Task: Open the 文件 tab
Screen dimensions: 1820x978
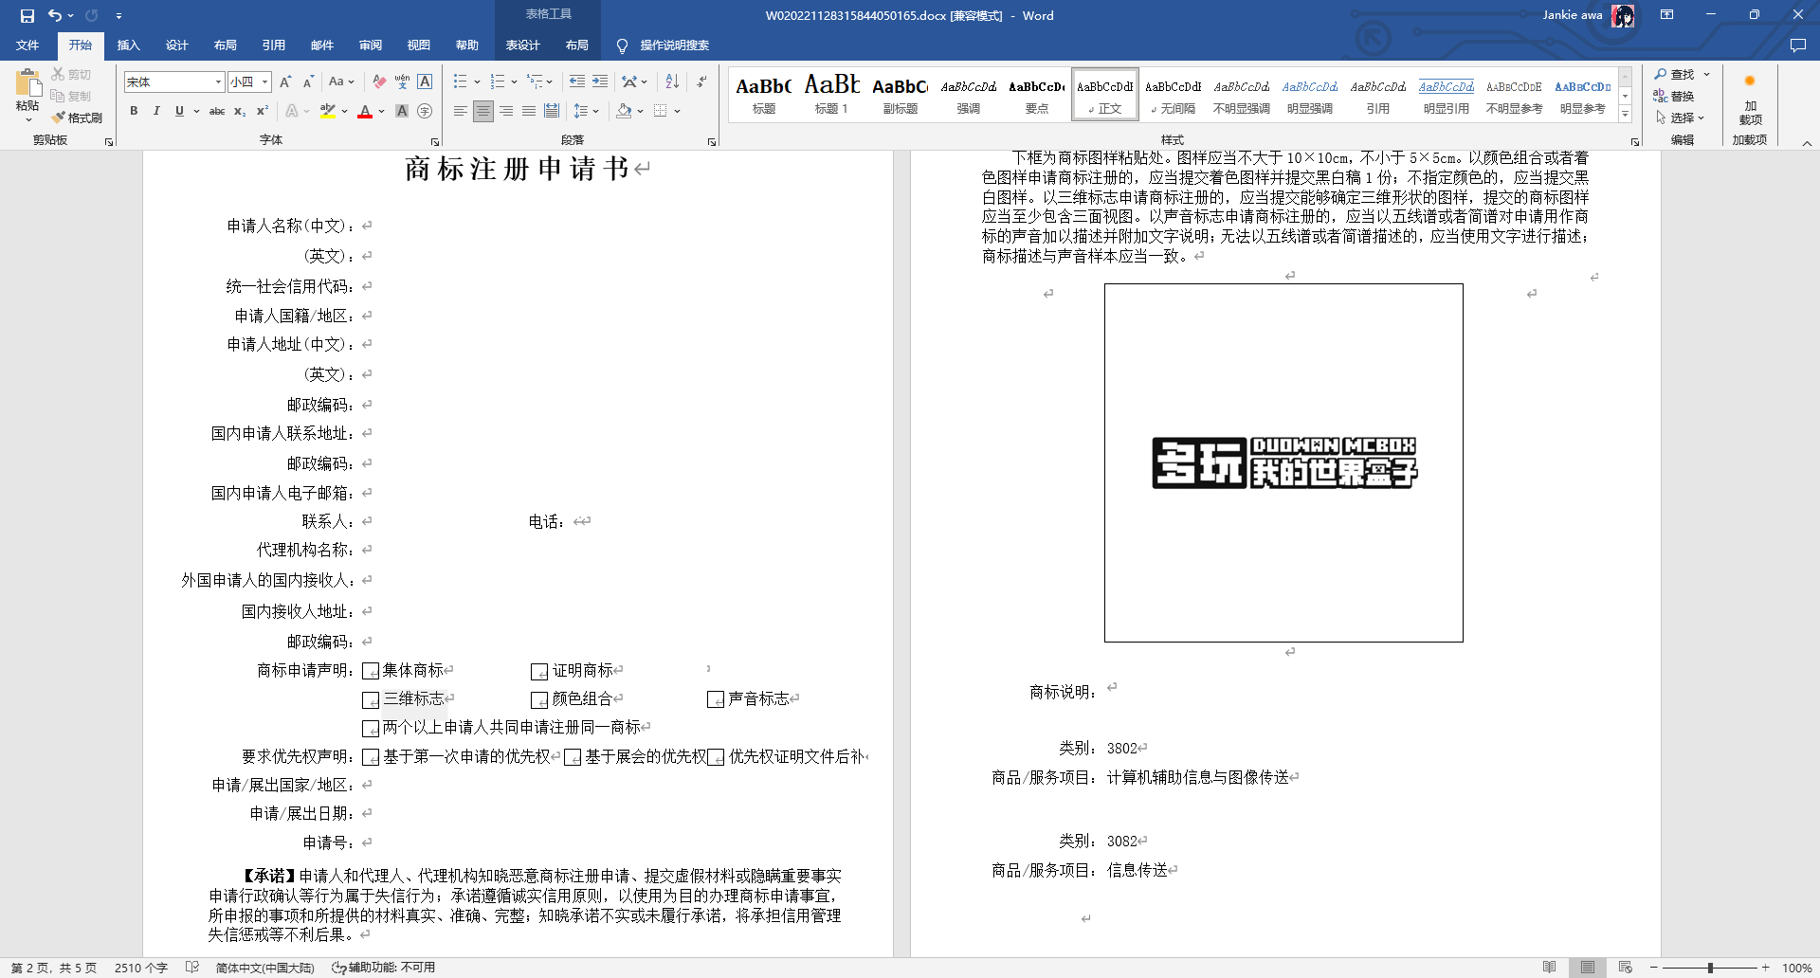Action: [x=27, y=45]
